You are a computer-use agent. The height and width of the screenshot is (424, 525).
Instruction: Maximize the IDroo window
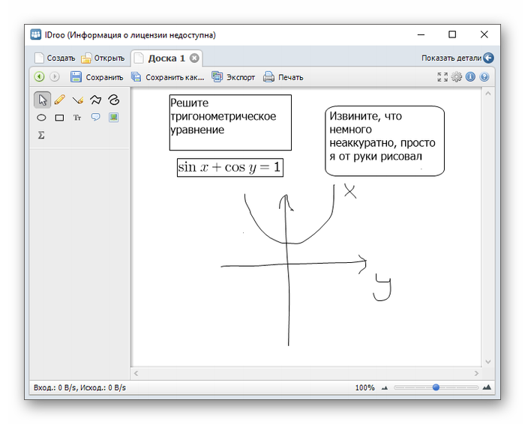452,34
